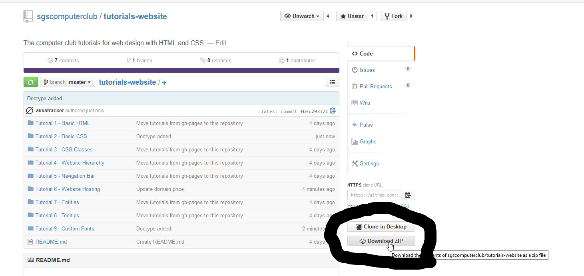Click folder icon for Tutorial 9 - Custom Fonts
This screenshot has width=584, height=276.
[30, 228]
